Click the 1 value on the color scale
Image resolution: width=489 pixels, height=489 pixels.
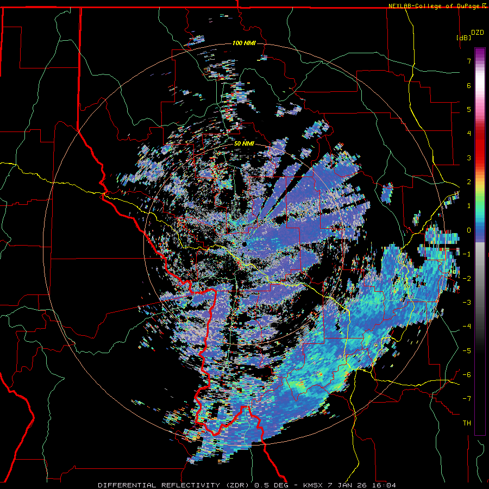tap(469, 206)
